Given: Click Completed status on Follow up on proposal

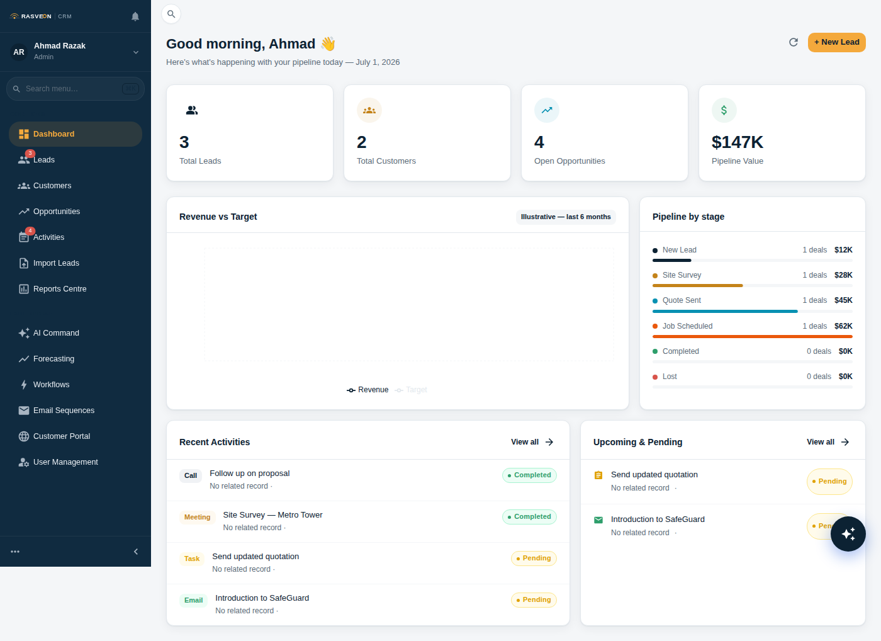Looking at the screenshot, I should (529, 475).
